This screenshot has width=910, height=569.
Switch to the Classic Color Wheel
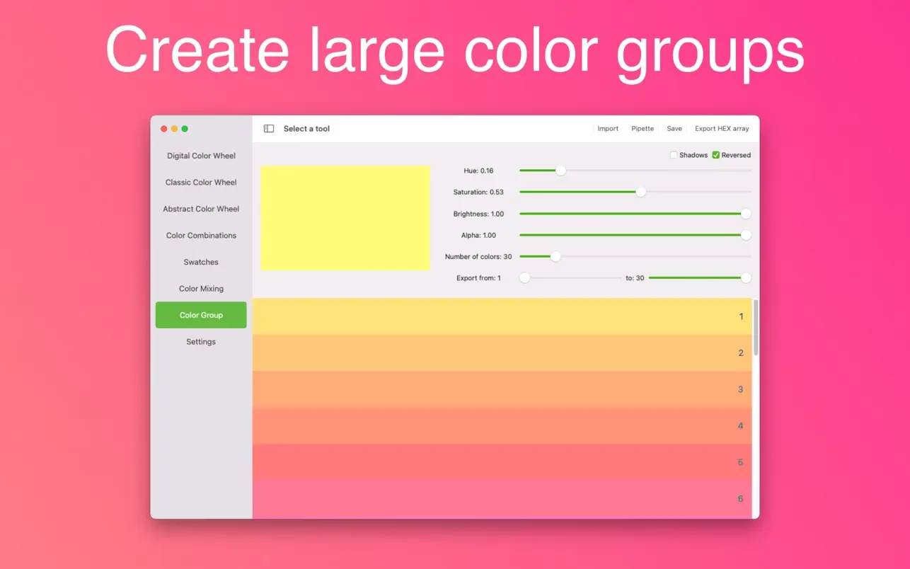point(200,182)
